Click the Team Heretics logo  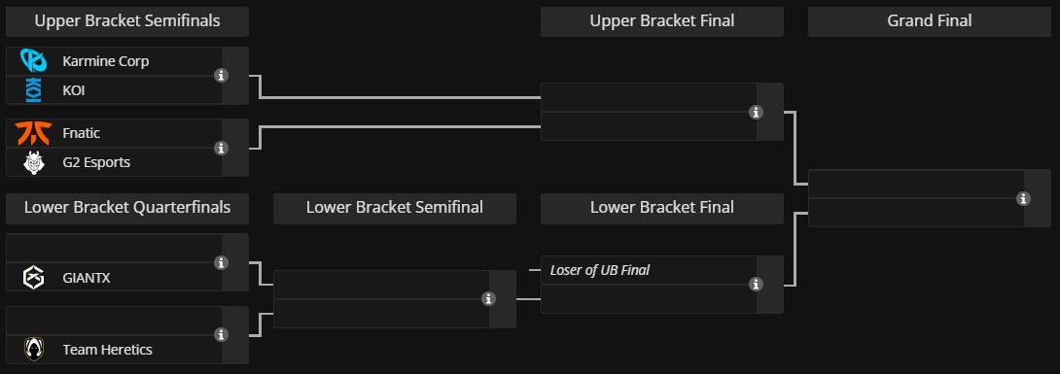[x=33, y=350]
